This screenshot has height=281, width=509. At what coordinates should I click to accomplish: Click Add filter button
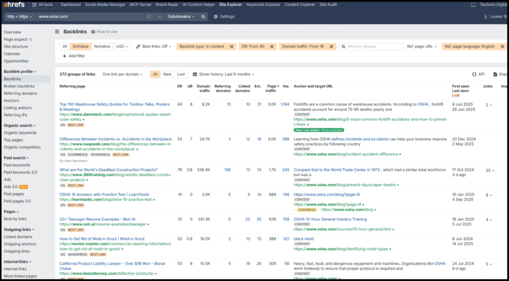(x=74, y=56)
